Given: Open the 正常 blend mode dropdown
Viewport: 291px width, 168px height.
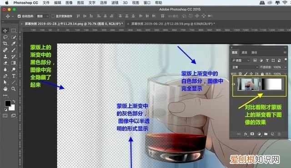Looking at the screenshot, I should pyautogui.click(x=245, y=67).
